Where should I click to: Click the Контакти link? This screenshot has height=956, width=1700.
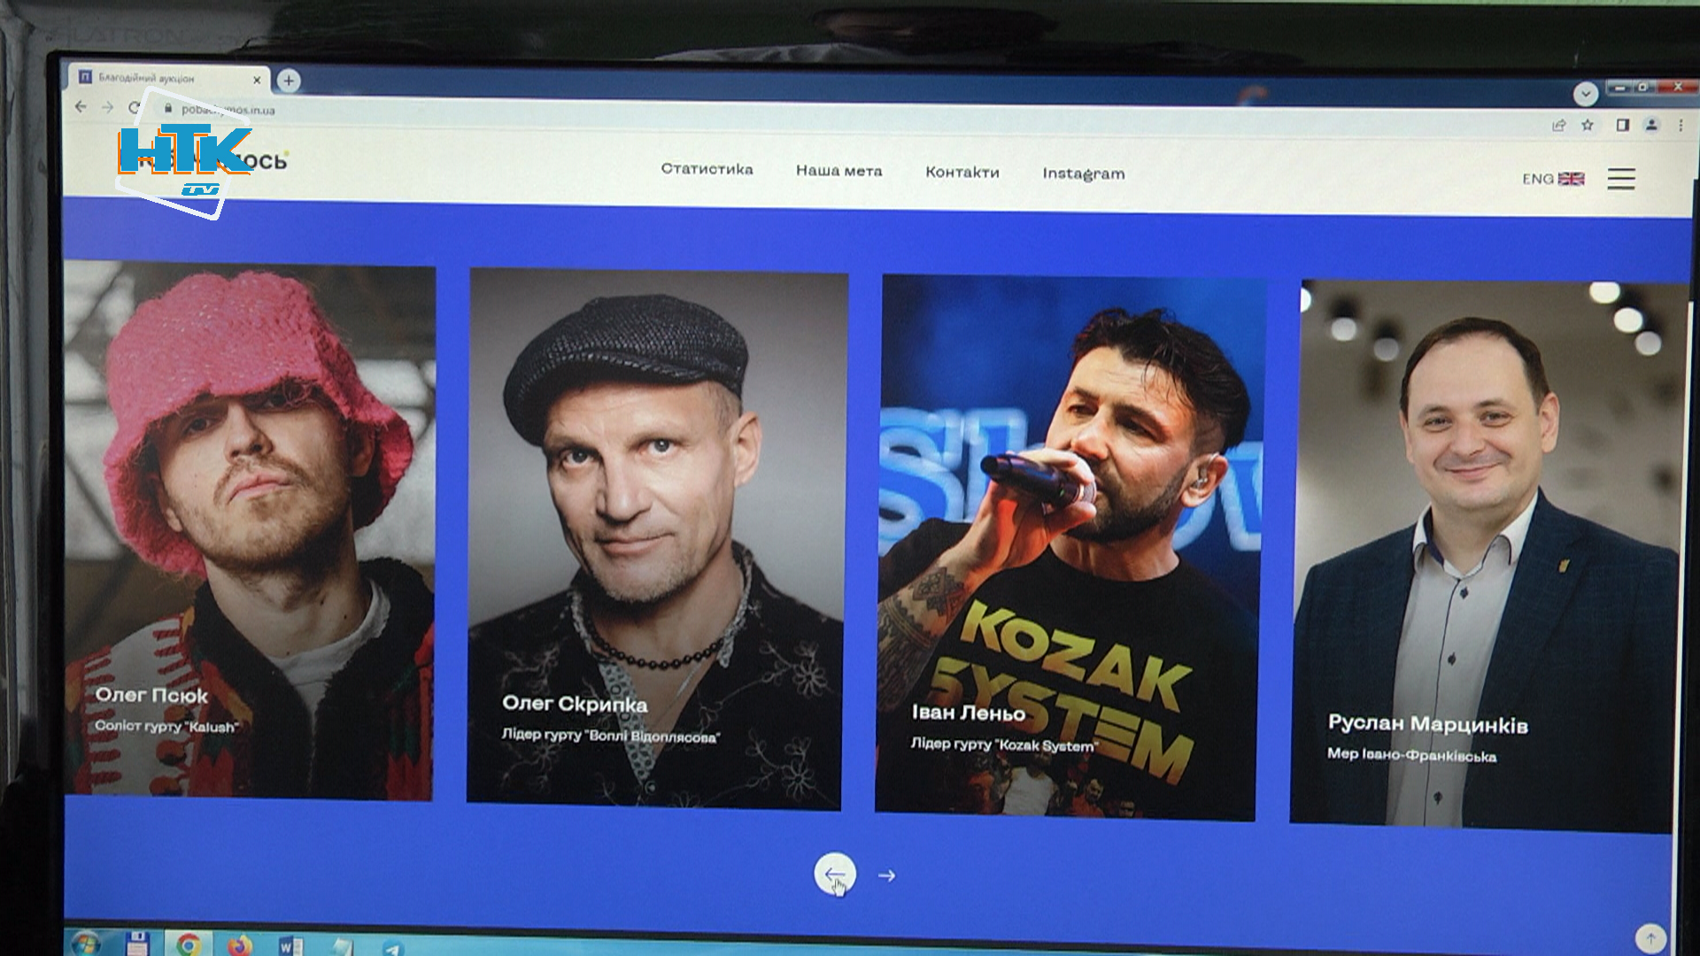tap(962, 173)
